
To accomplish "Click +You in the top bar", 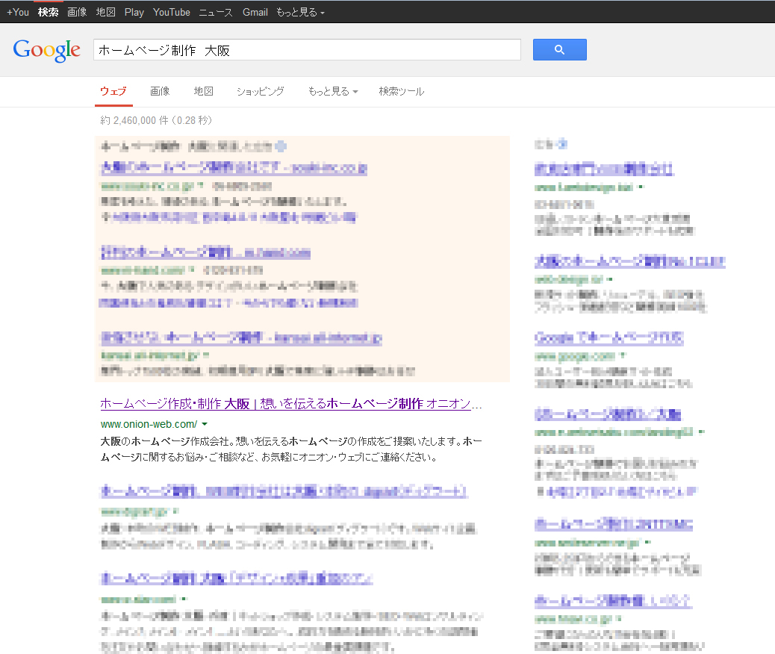I will click(18, 12).
